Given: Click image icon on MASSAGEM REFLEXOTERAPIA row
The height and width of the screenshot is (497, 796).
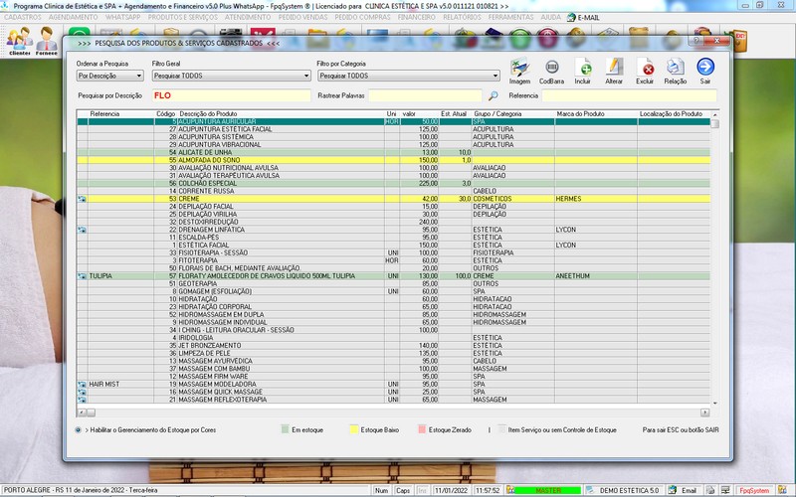Looking at the screenshot, I should [82, 400].
